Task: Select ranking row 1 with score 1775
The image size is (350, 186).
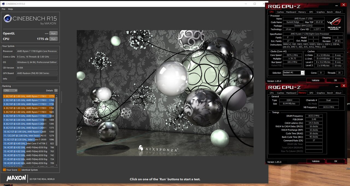Action: pyautogui.click(x=29, y=96)
